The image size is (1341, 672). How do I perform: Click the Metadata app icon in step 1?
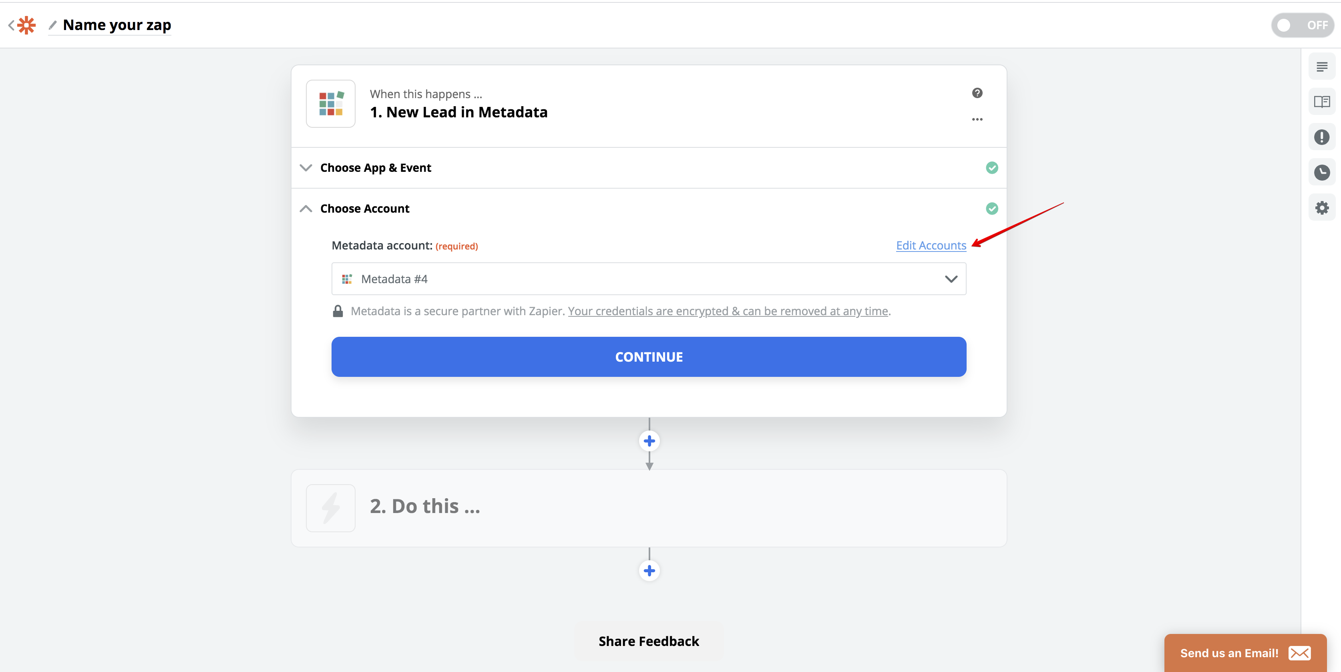[331, 104]
